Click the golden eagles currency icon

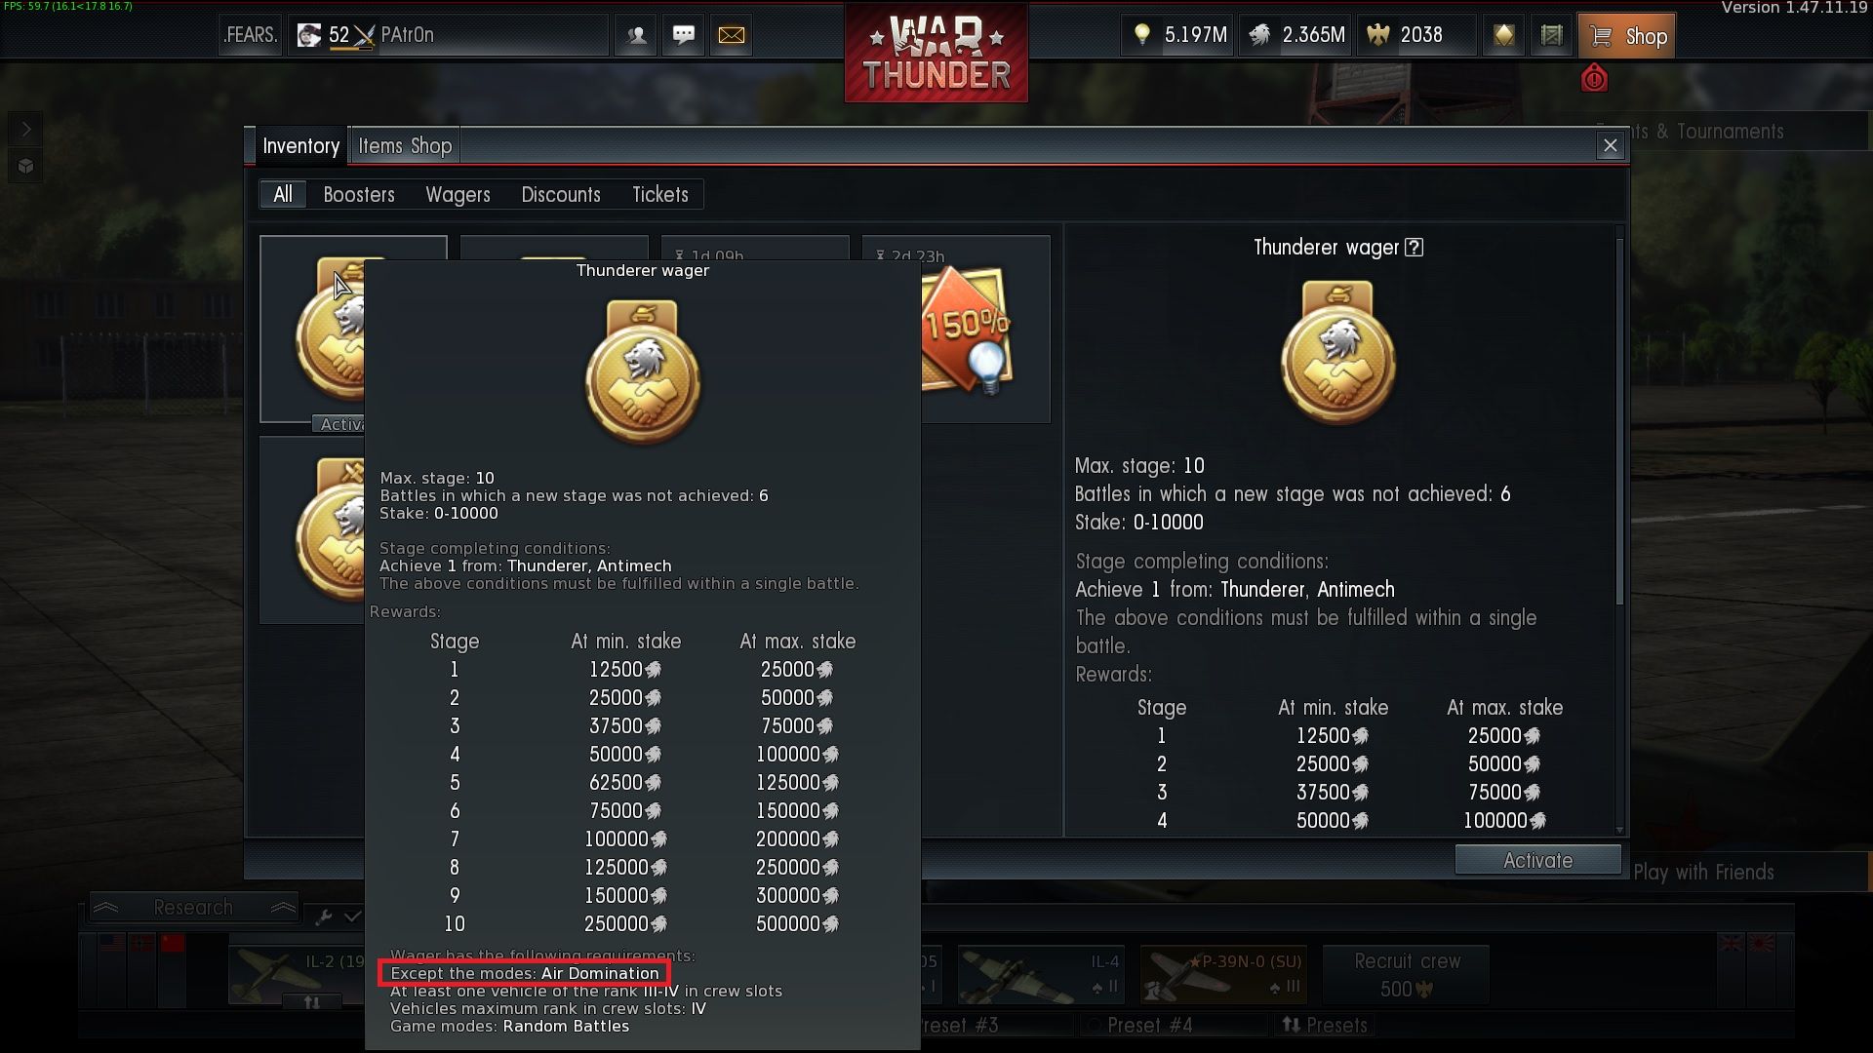point(1377,35)
